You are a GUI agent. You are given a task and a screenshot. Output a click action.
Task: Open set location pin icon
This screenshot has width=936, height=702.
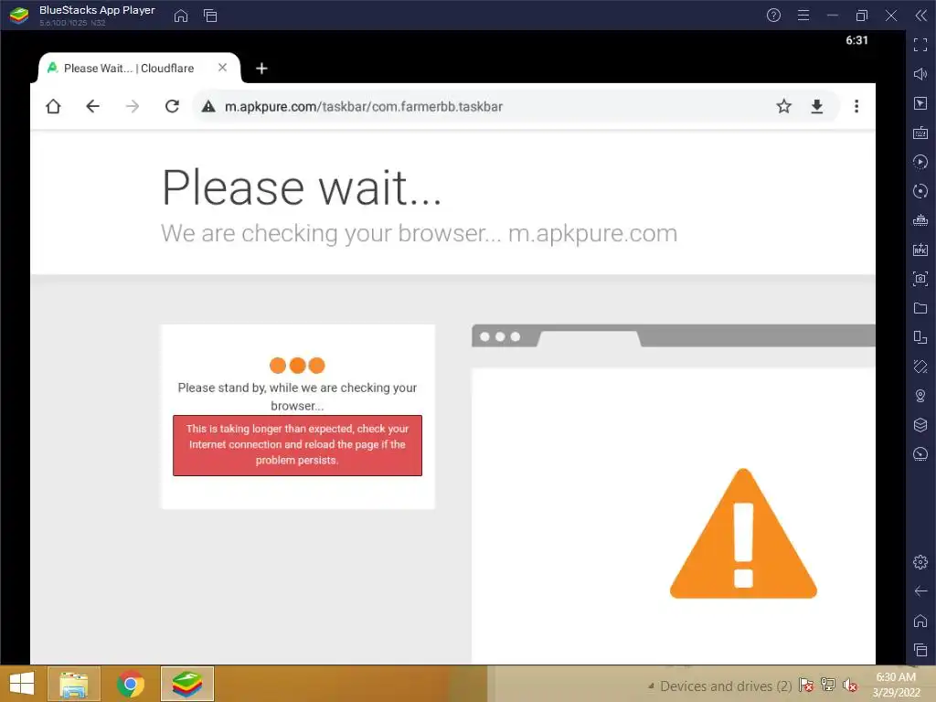(x=920, y=396)
